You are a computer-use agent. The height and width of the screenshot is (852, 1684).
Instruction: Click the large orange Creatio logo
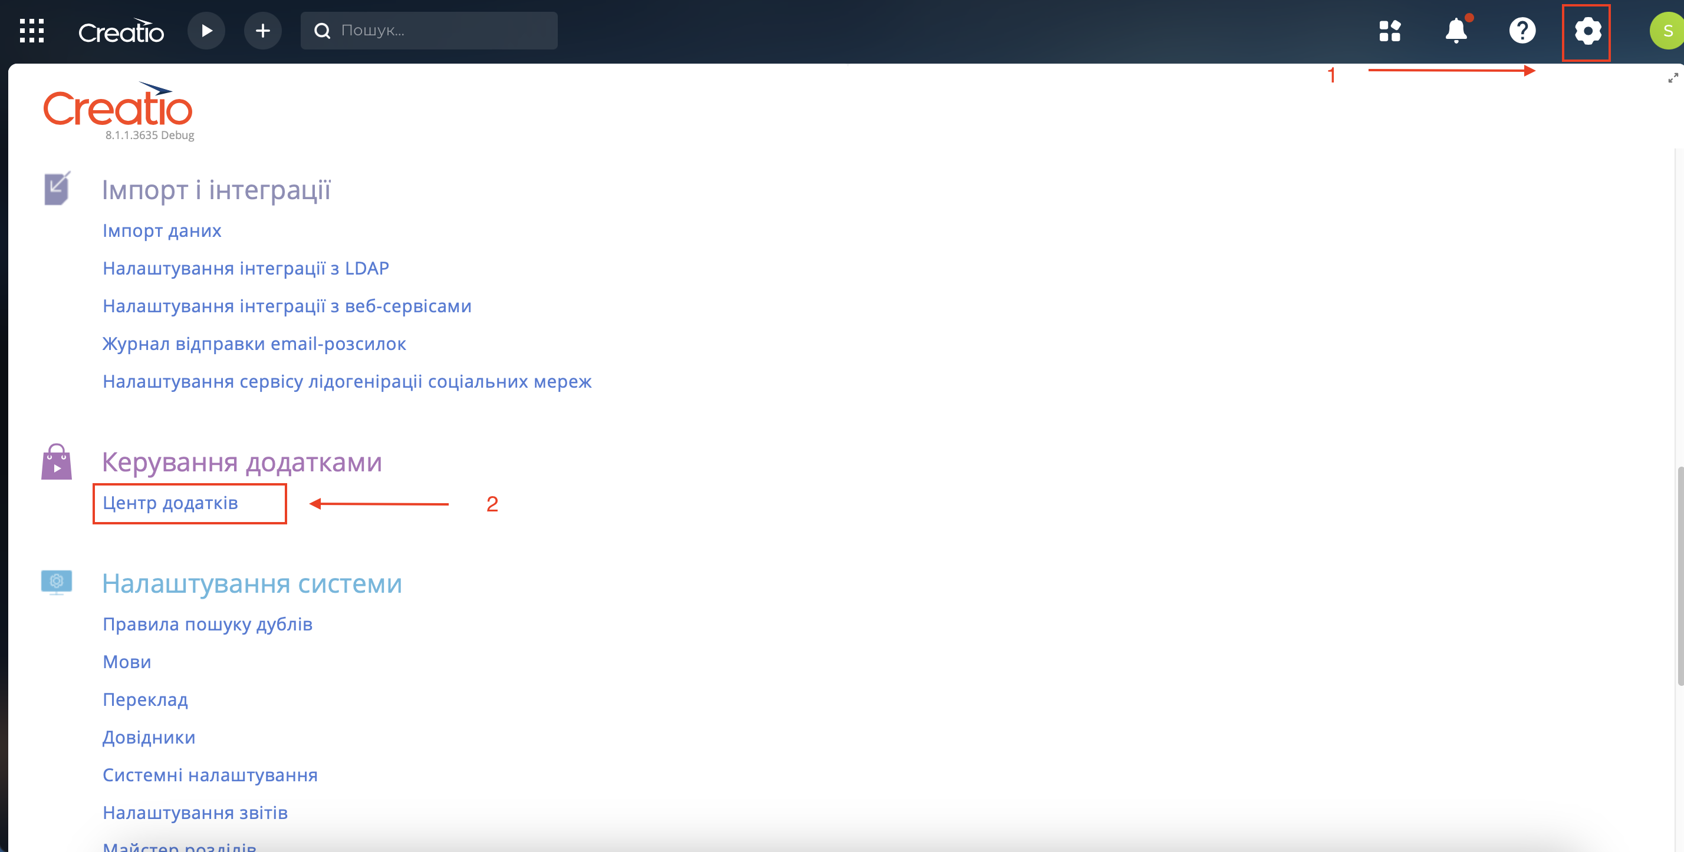click(119, 104)
